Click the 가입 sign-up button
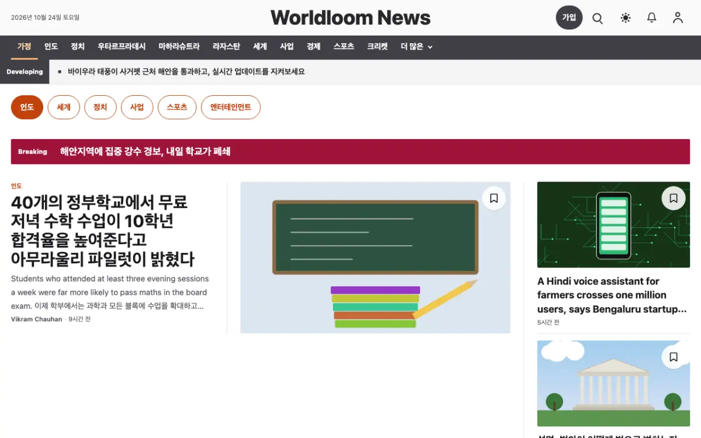The width and height of the screenshot is (701, 438). tap(569, 18)
